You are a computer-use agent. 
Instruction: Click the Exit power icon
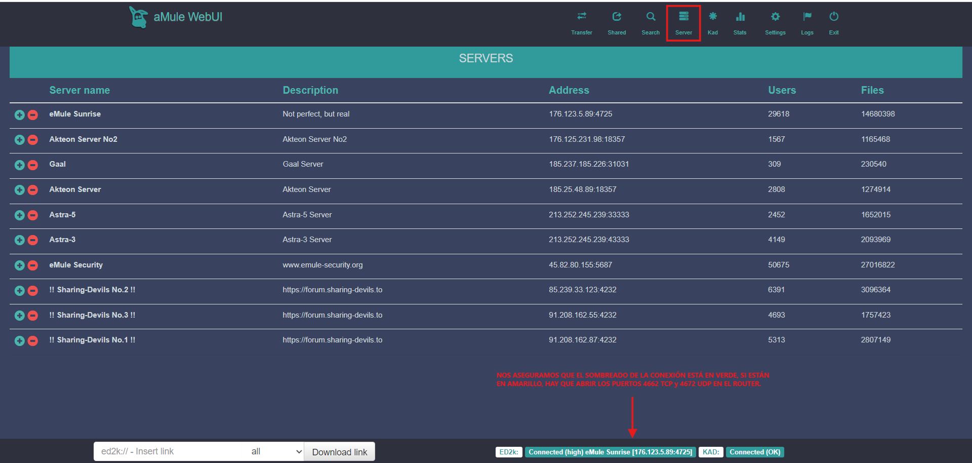[x=834, y=17]
